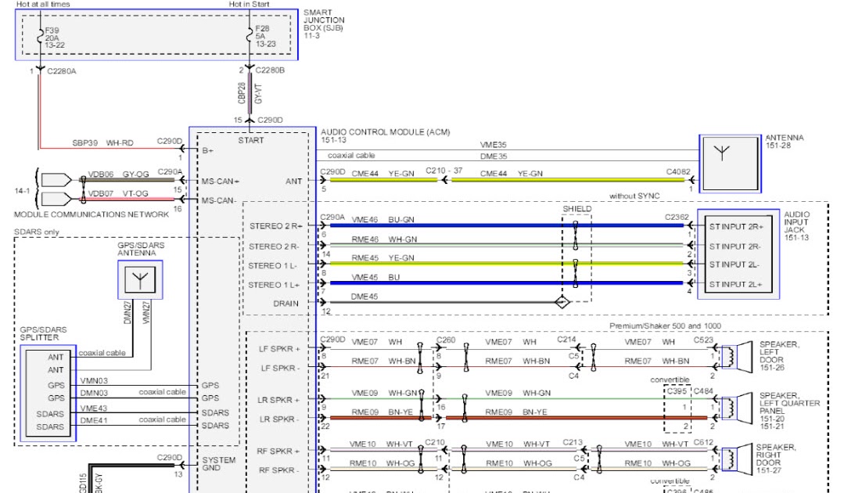Viewport: 844px width, 493px height.
Task: Click the 'LR SPKR -' pin label
Action: tap(278, 419)
